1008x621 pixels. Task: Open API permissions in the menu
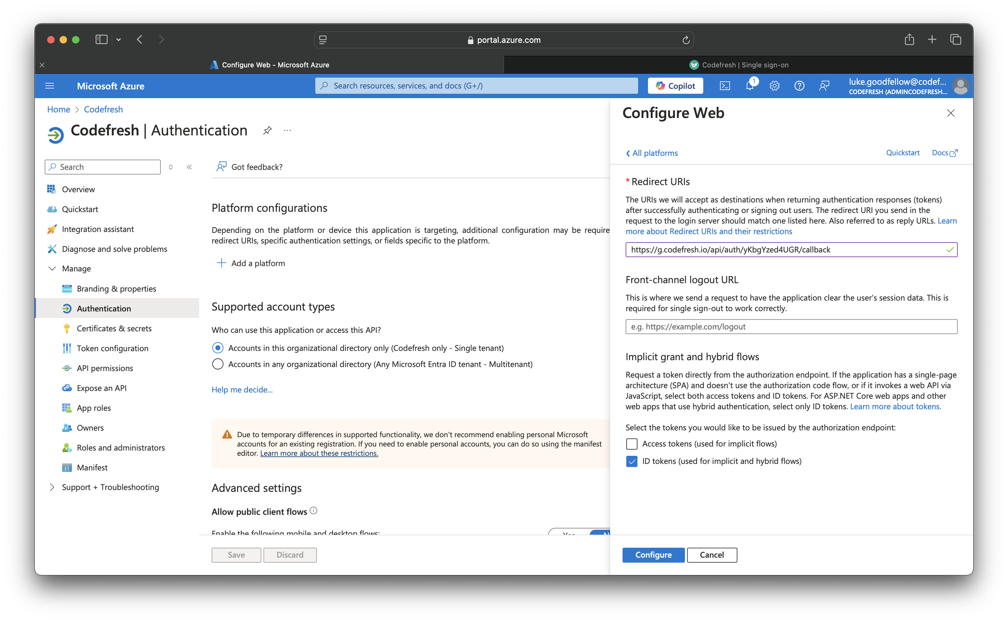pyautogui.click(x=105, y=369)
